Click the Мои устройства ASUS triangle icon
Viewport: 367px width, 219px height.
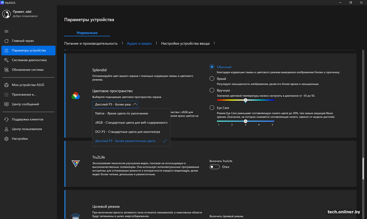coord(6,85)
